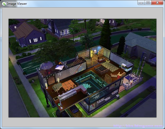Maximize the Image Viewer window
This screenshot has width=165, height=129.
pyautogui.click(x=148, y=2)
